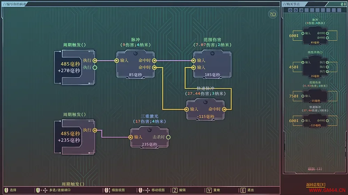Select the upper 输入 port on the 范围伤害 node
This screenshot has height=195, width=348.
tap(193, 61)
